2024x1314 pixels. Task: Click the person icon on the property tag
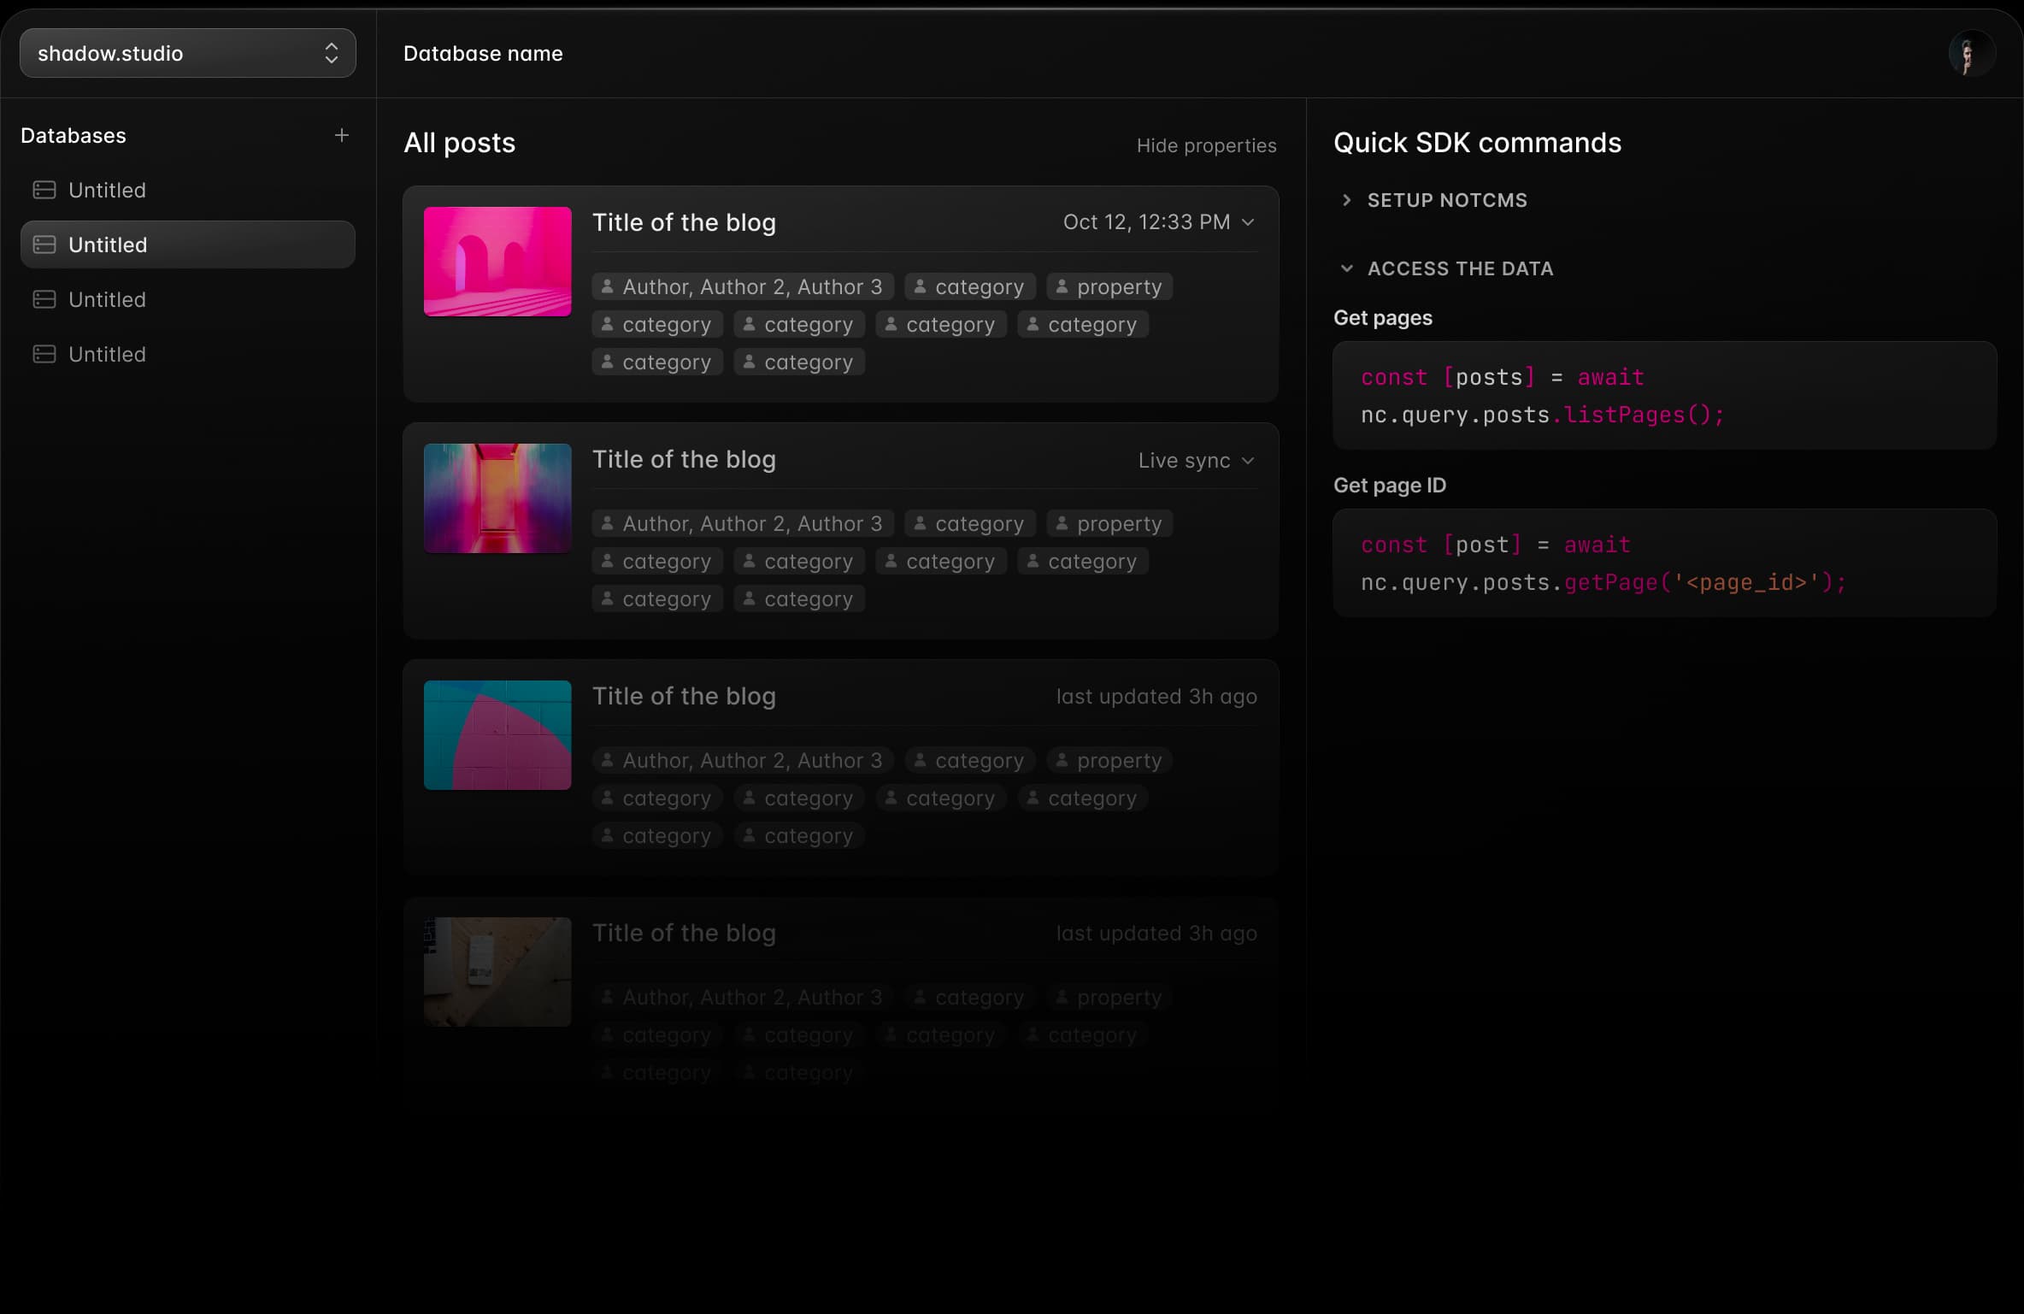(1063, 286)
